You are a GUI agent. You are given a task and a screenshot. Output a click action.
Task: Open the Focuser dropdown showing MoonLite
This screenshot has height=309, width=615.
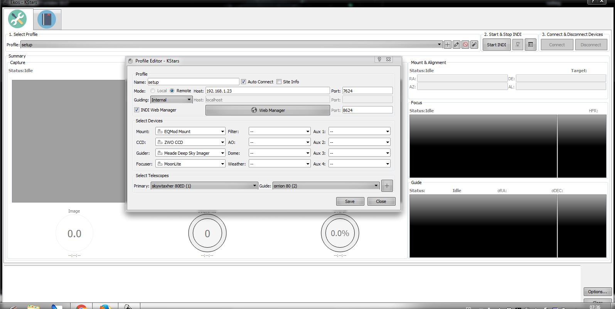(190, 164)
